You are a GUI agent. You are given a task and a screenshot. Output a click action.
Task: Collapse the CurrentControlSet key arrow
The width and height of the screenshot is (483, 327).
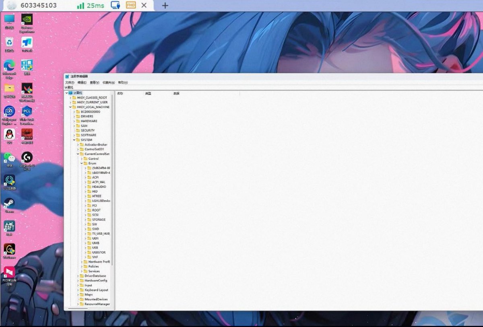tap(78, 154)
